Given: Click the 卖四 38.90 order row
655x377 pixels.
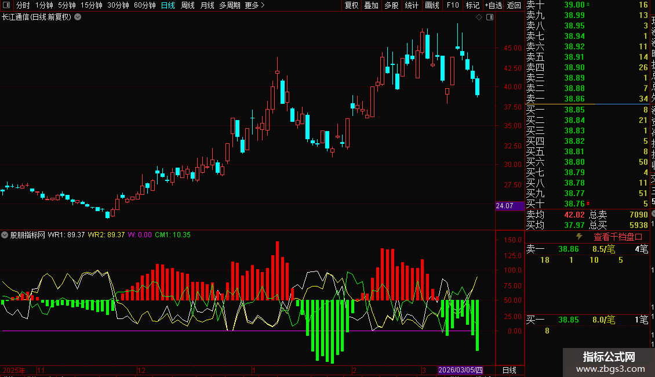Looking at the screenshot, I should [587, 67].
